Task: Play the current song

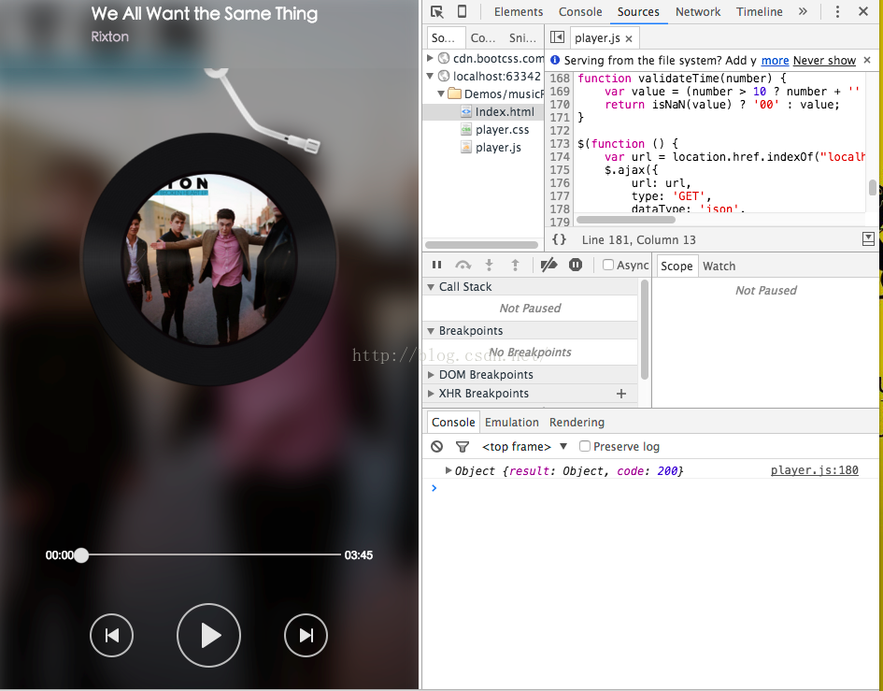Action: click(209, 635)
